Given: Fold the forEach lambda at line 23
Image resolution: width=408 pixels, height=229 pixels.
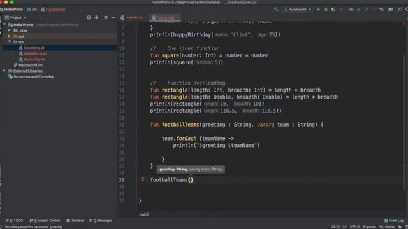Looking at the screenshot, I should (136, 139).
